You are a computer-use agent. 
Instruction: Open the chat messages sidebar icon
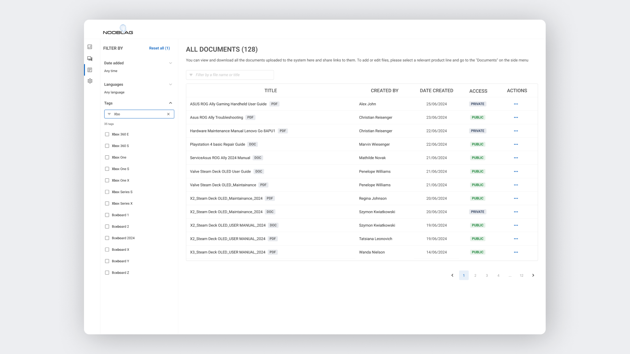90,59
